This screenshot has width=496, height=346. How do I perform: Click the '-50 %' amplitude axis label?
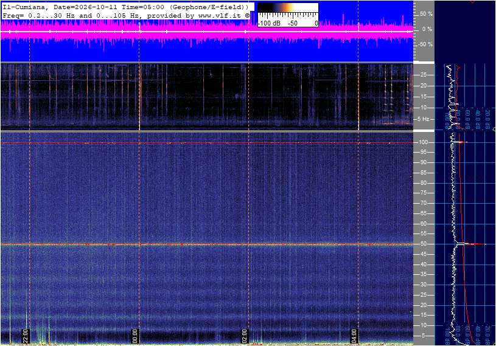coord(425,44)
